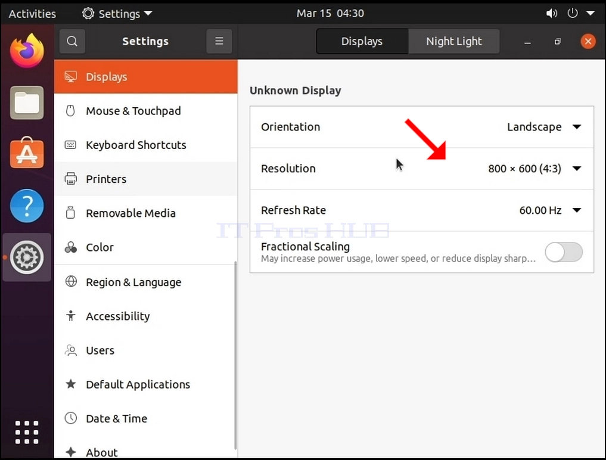Open Region & Language panel
Viewport: 606px width, 460px height.
pyautogui.click(x=146, y=282)
